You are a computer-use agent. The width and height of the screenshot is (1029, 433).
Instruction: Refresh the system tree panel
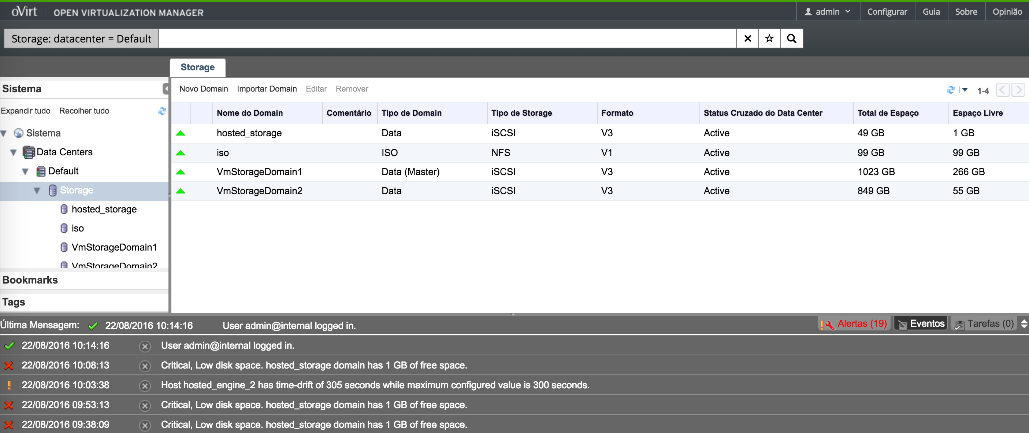162,111
